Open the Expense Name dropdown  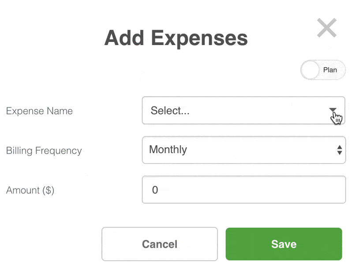(243, 110)
